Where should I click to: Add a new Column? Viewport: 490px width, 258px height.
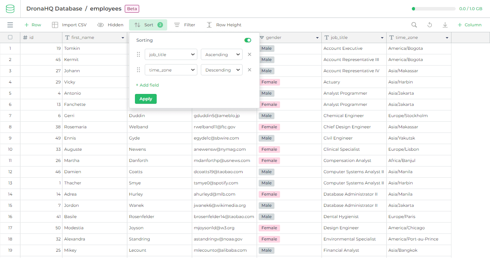(x=470, y=25)
